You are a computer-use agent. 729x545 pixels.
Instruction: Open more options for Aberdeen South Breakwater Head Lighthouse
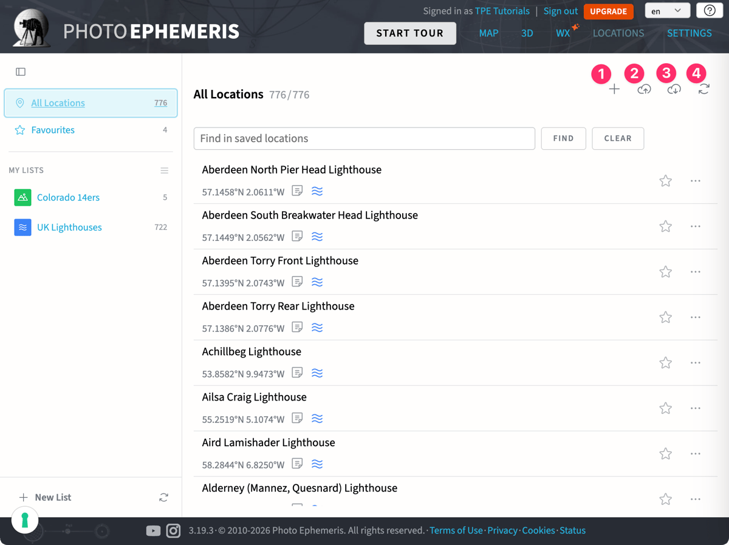coord(696,226)
